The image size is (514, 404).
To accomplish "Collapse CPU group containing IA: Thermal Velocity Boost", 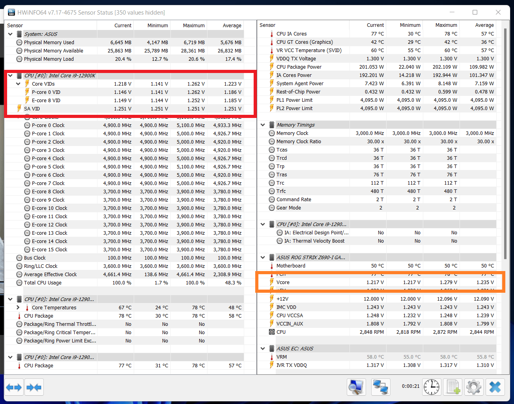I will point(263,224).
